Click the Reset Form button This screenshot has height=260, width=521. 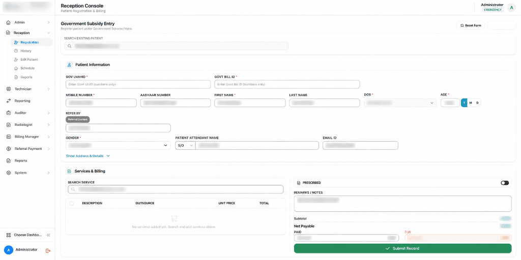tap(471, 25)
